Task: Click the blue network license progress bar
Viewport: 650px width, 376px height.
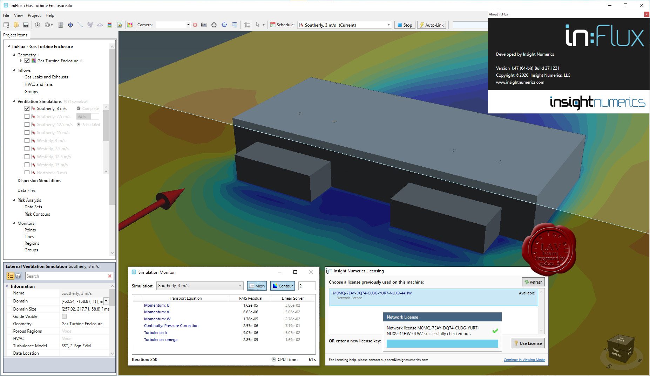Action: pyautogui.click(x=442, y=344)
